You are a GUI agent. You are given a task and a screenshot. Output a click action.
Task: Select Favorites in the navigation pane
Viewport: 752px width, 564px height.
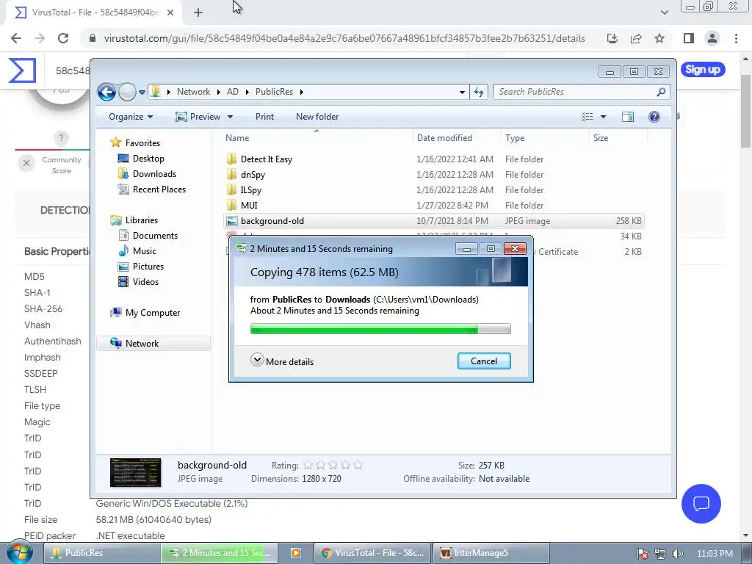(x=142, y=143)
